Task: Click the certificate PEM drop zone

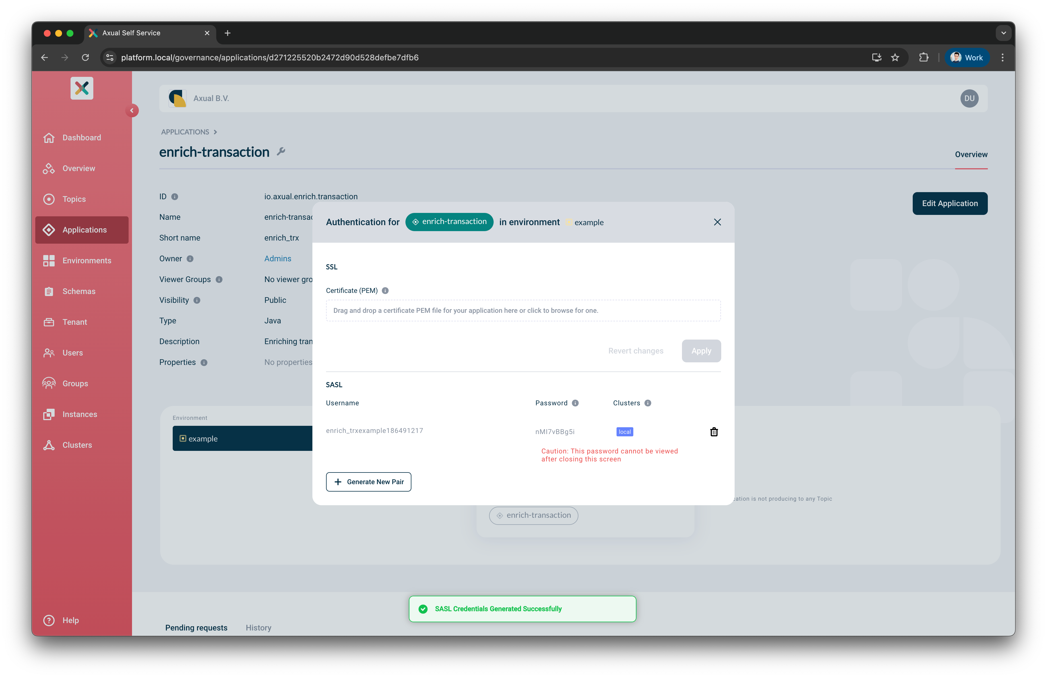Action: coord(523,311)
